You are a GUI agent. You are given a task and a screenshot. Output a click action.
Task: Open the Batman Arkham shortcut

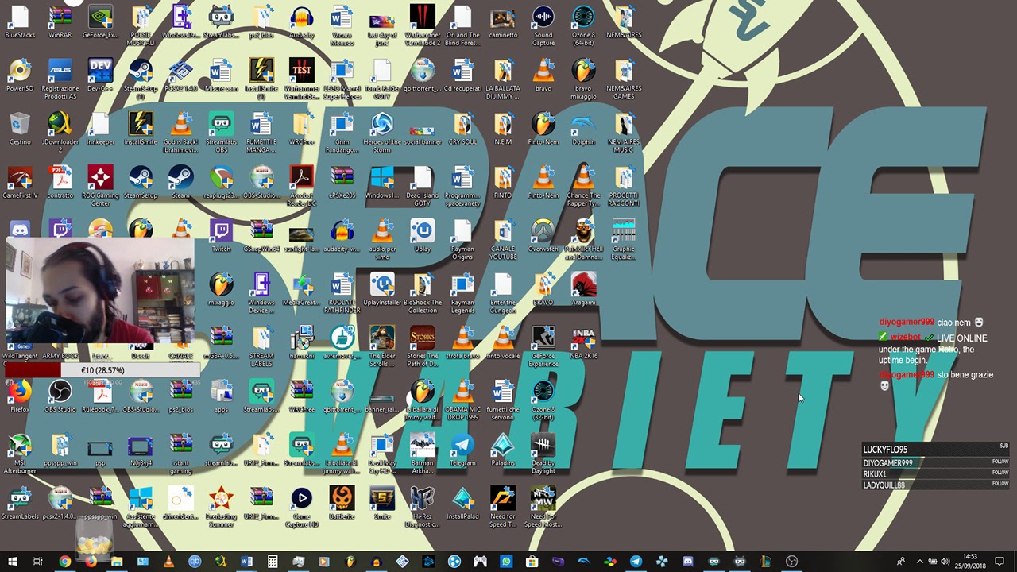[x=422, y=452]
